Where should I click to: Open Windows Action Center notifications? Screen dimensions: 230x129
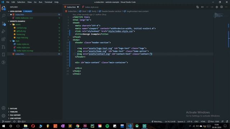coord(225,126)
